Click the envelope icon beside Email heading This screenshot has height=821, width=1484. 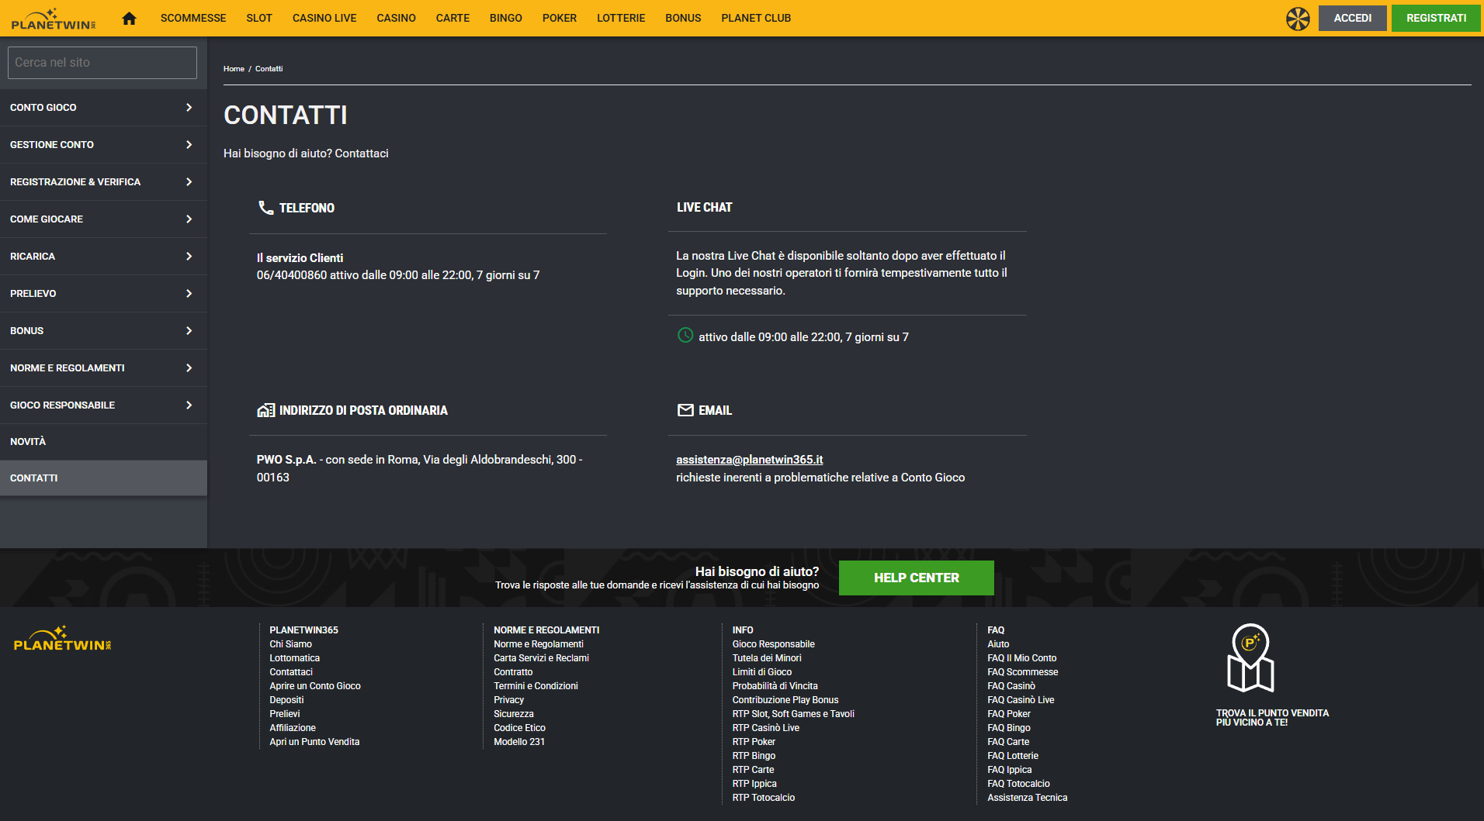(685, 410)
